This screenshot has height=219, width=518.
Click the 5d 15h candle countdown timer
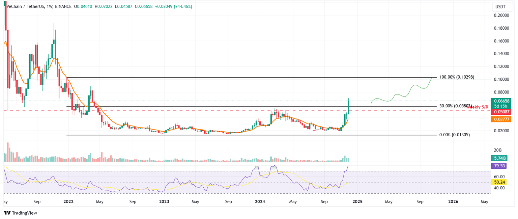point(501,106)
